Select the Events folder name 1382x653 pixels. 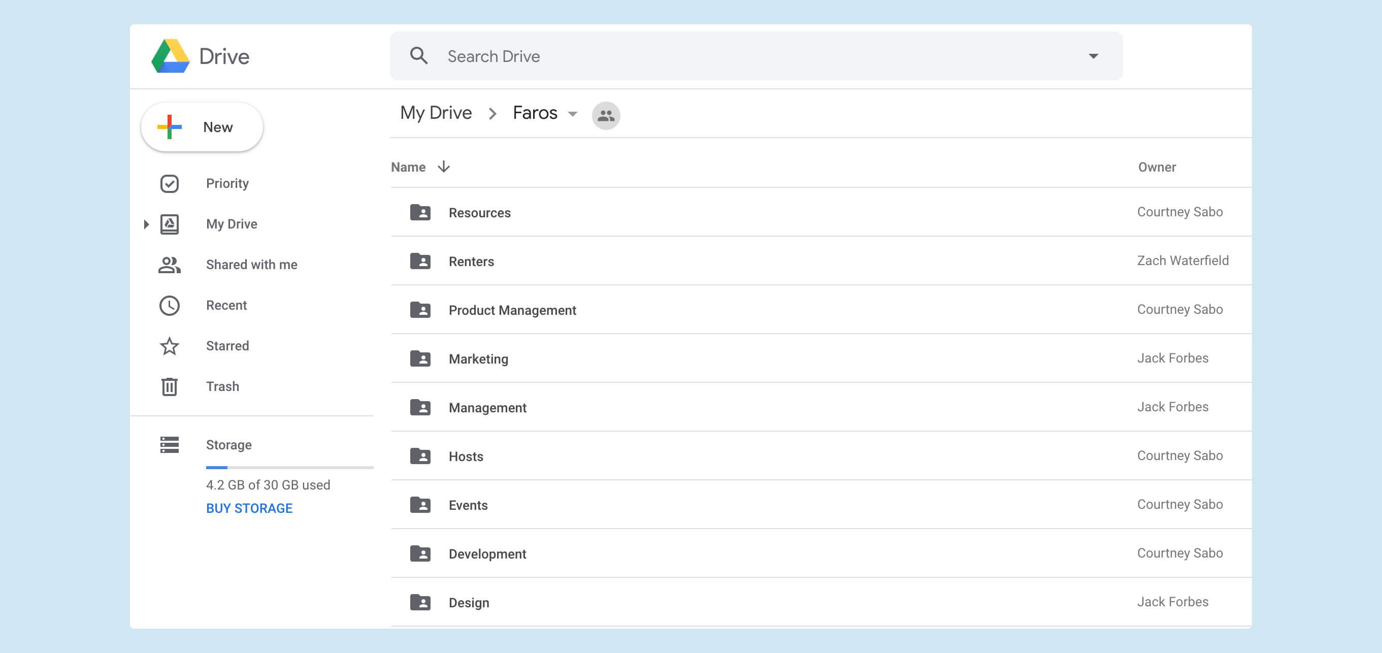point(468,506)
